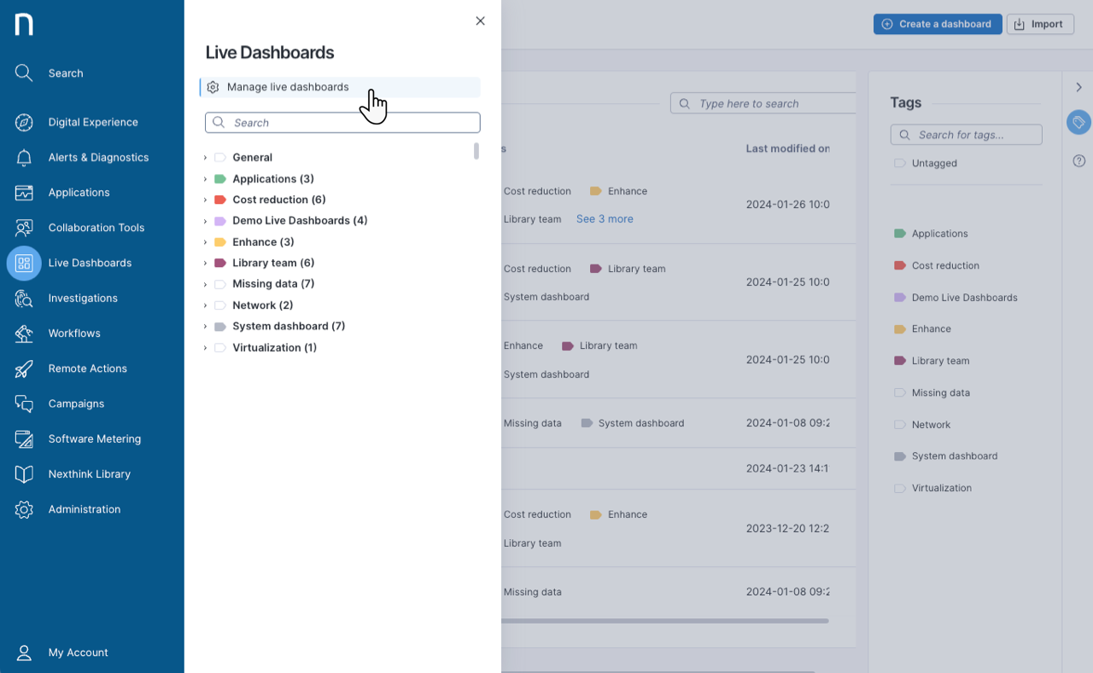Open My Account user icon
Viewport: 1093px width, 673px height.
click(24, 653)
